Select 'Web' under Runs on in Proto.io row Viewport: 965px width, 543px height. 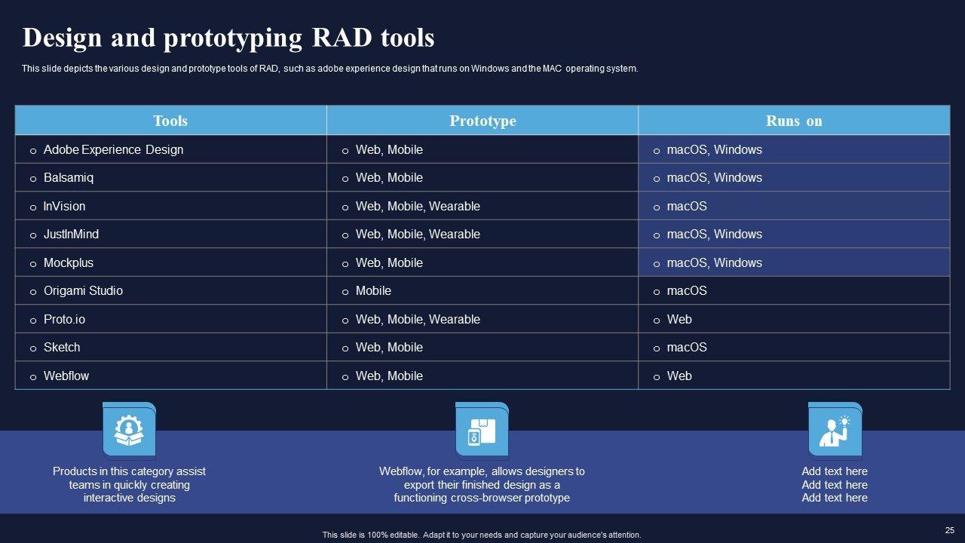tap(679, 319)
